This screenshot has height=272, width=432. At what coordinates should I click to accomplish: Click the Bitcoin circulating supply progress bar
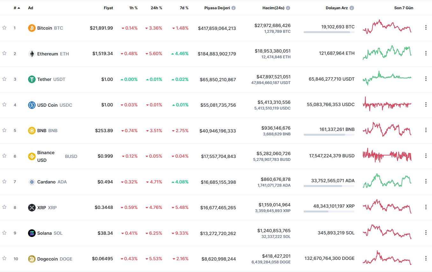(329, 32)
